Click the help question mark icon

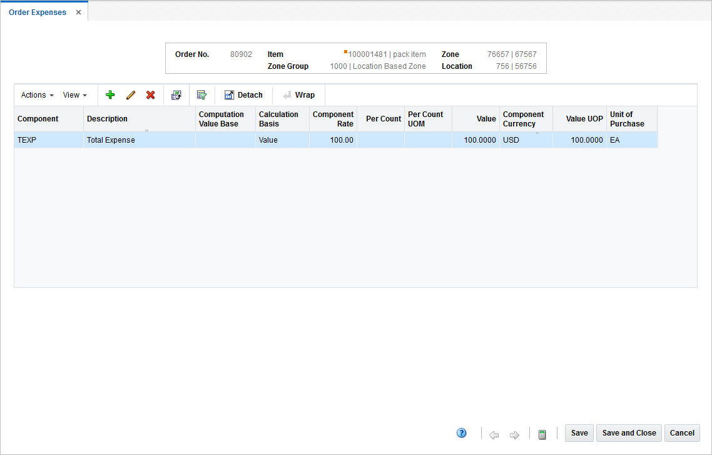(x=461, y=432)
